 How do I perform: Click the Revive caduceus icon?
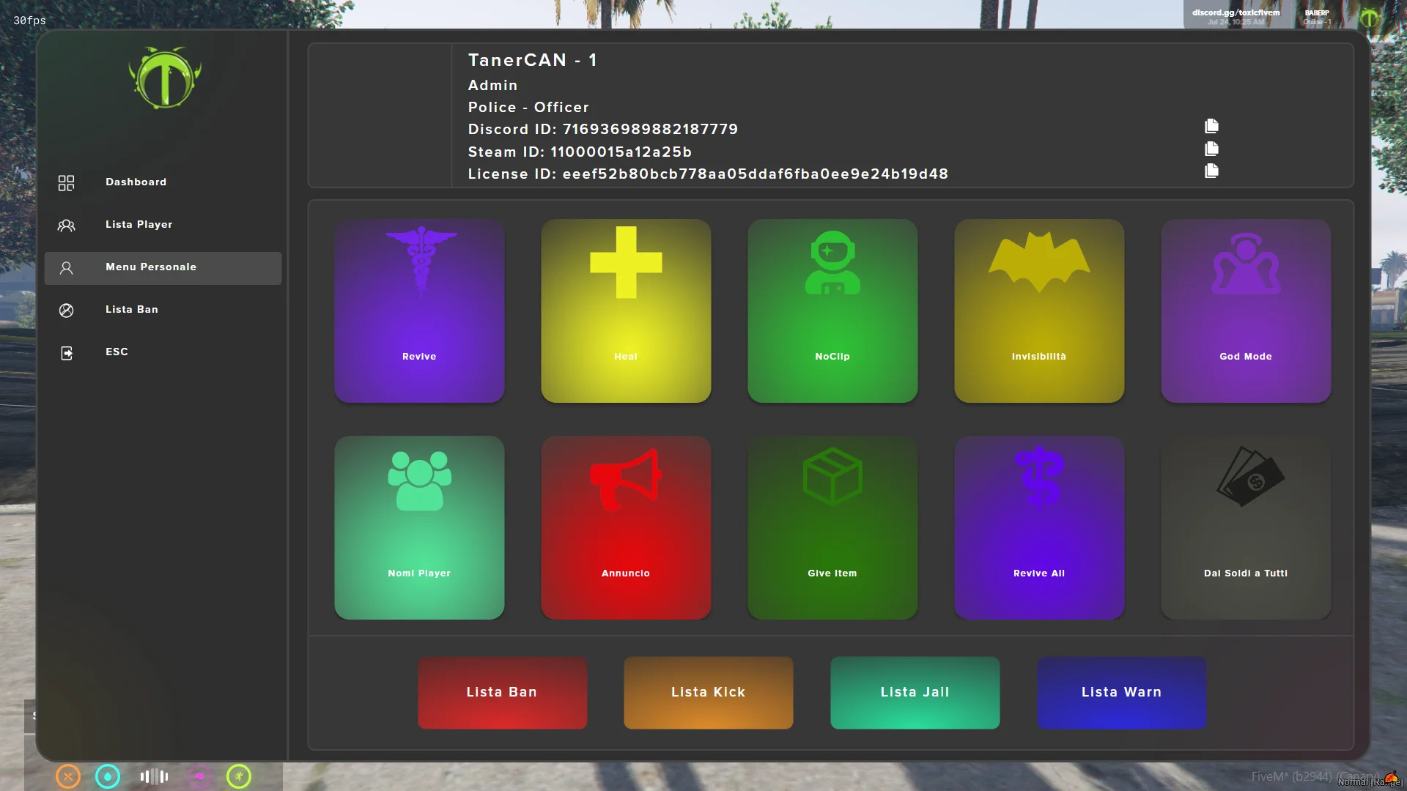pyautogui.click(x=420, y=259)
